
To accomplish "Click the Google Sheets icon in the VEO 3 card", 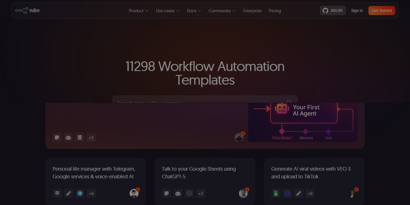I will [276, 193].
